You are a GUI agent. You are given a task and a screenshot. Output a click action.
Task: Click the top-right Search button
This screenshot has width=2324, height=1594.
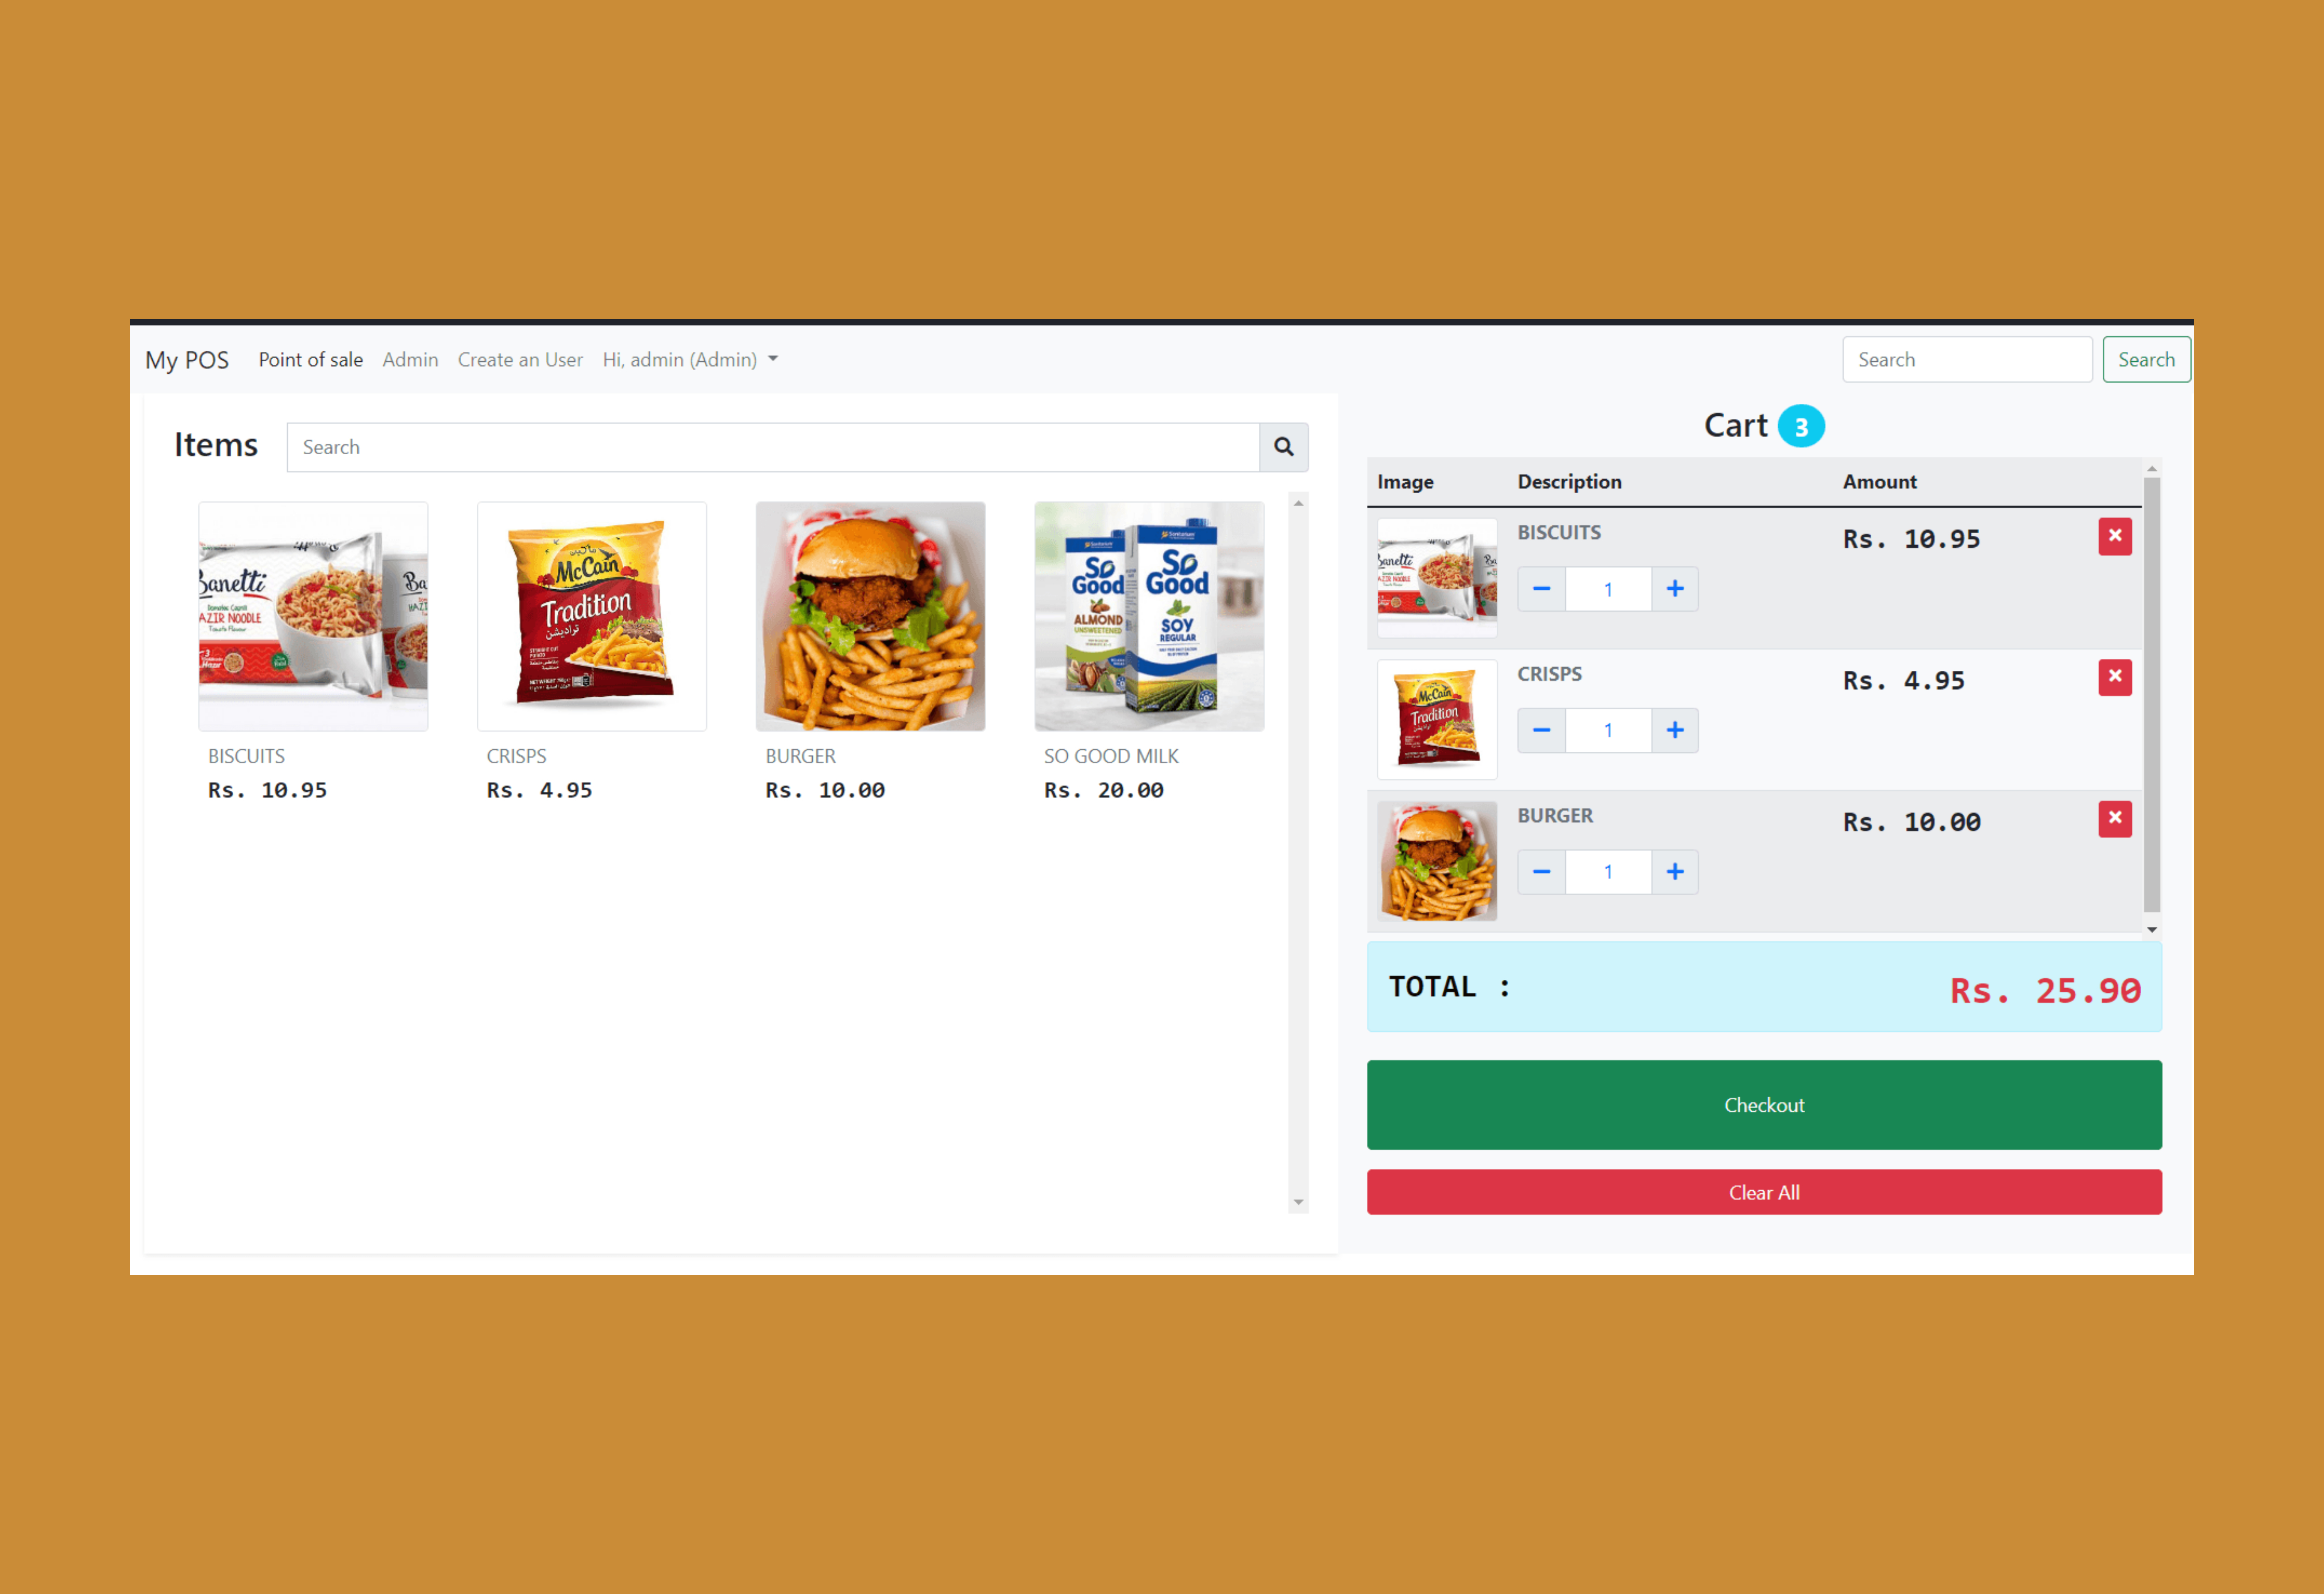tap(2146, 360)
